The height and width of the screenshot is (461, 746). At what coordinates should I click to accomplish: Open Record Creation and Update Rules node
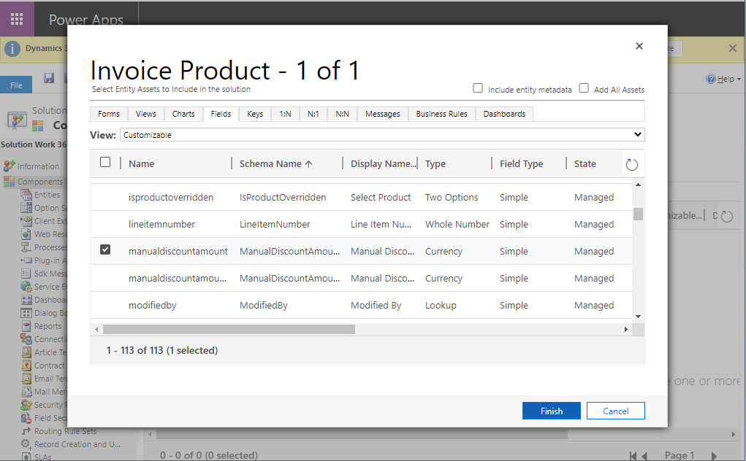[x=77, y=444]
